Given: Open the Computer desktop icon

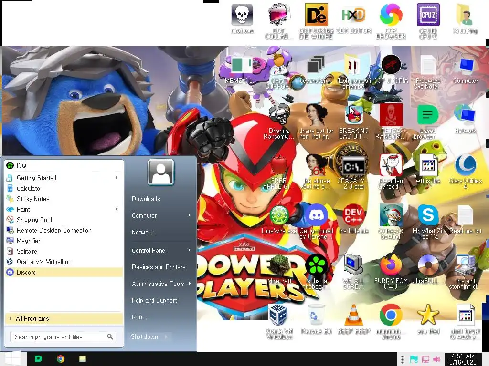Looking at the screenshot, I should (465, 66).
